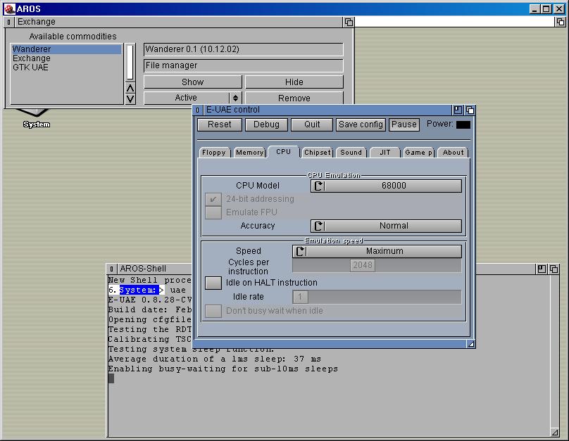Close the Exchange window using its close gadget
Screen dimensions: 569x441
point(8,22)
